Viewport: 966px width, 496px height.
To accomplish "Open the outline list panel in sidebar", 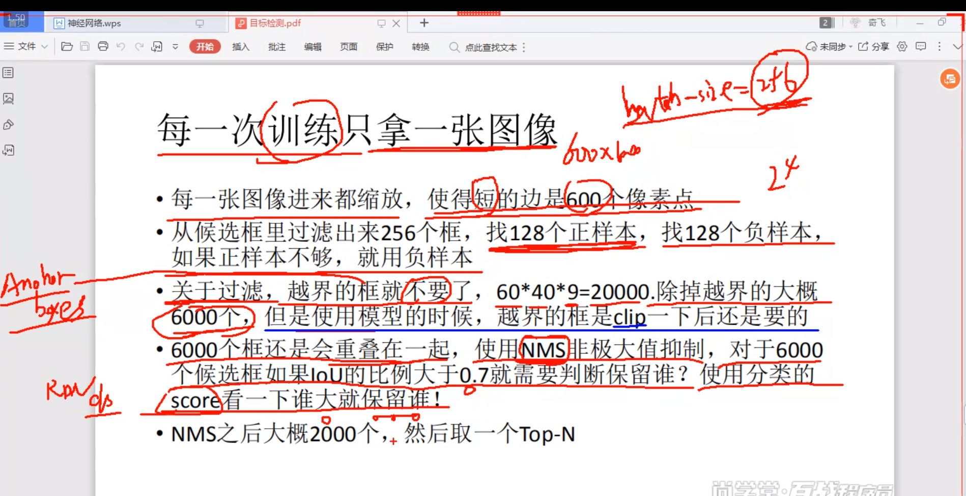I will click(x=8, y=73).
